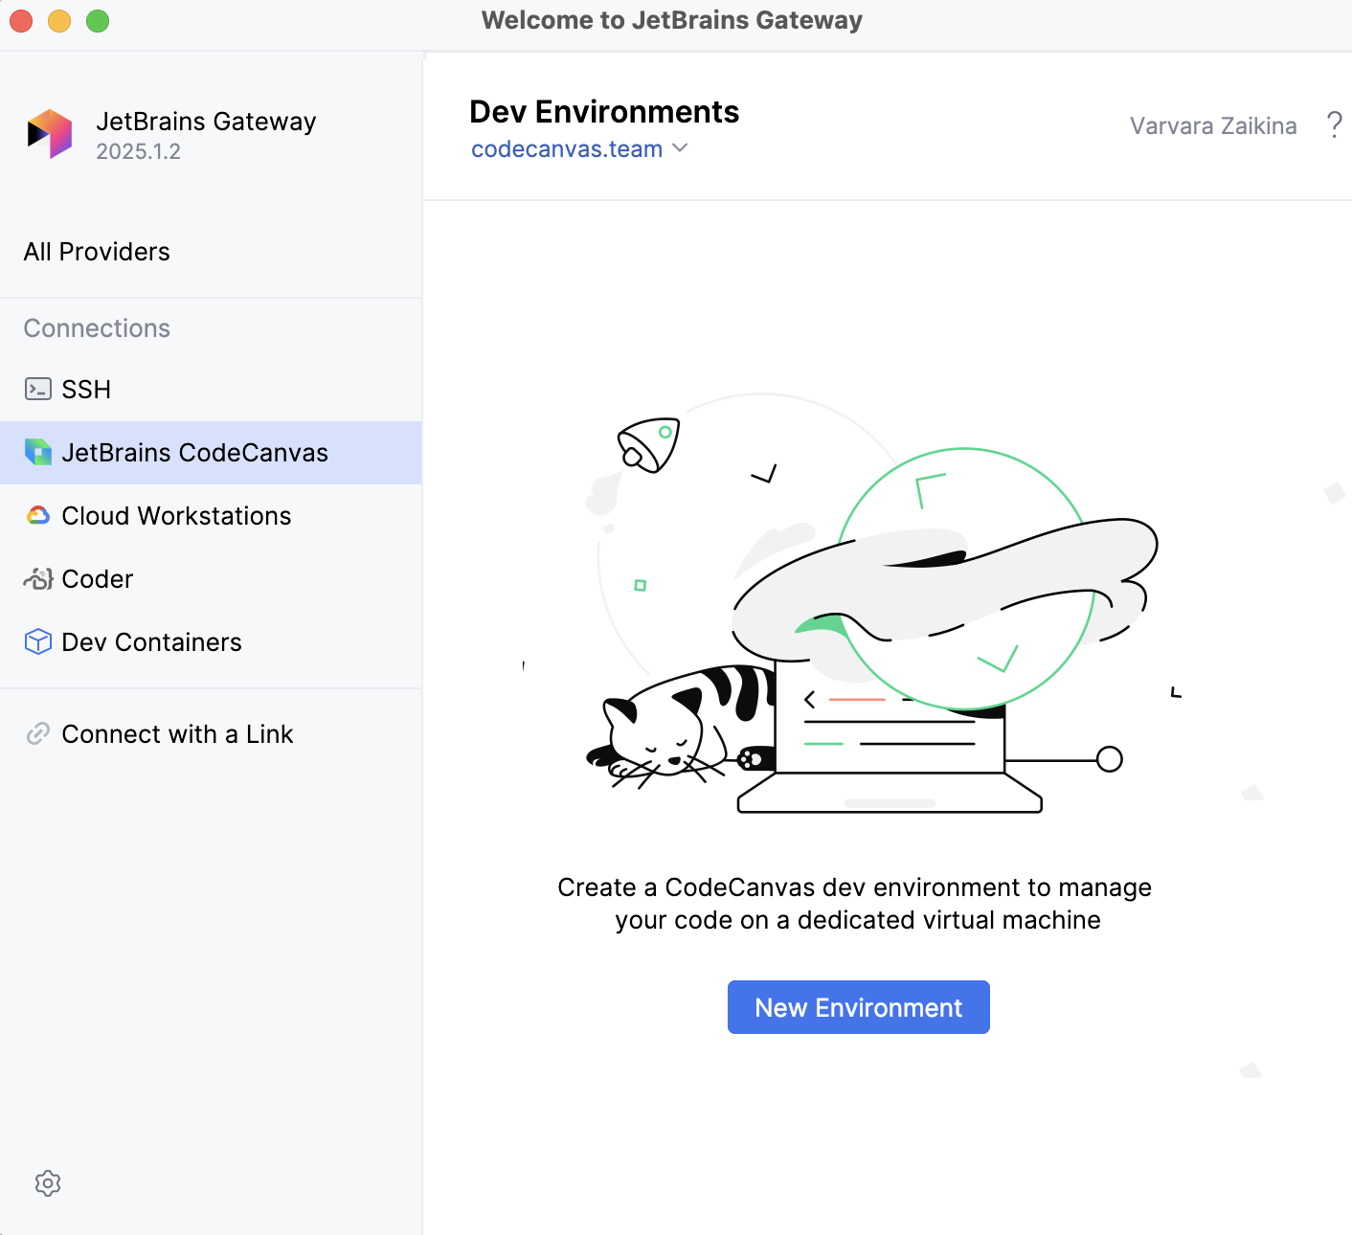Select JetBrains CodeCanvas in the sidebar
Viewport: 1352px width, 1235px height.
(x=211, y=452)
